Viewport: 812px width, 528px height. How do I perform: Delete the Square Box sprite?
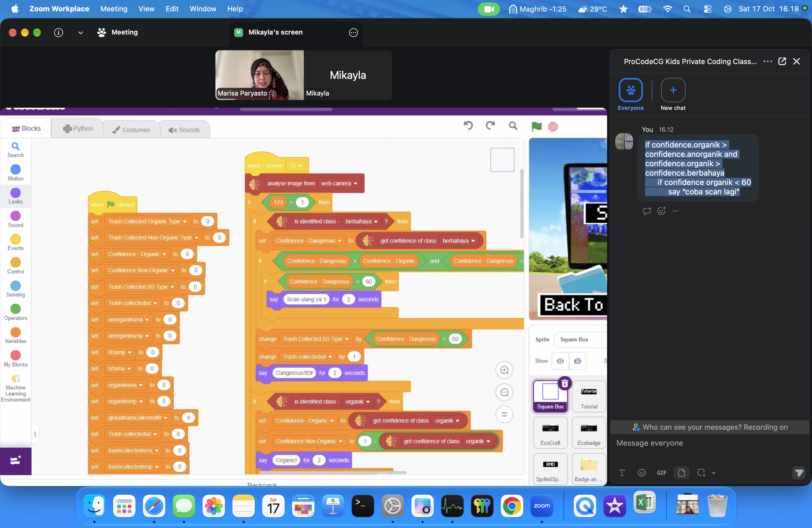pos(565,384)
